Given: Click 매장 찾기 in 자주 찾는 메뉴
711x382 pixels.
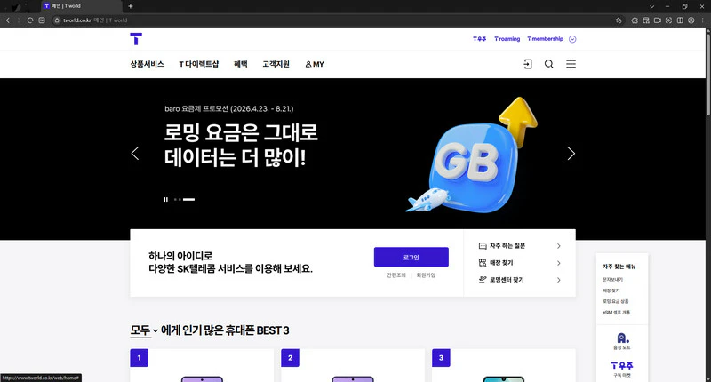Looking at the screenshot, I should click(611, 290).
